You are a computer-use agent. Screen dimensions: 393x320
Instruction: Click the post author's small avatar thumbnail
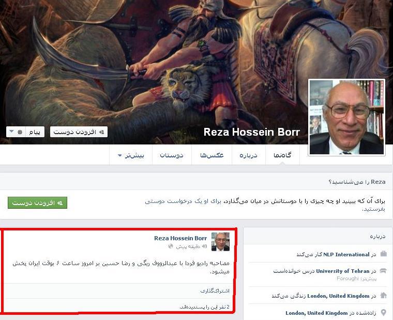pyautogui.click(x=221, y=242)
